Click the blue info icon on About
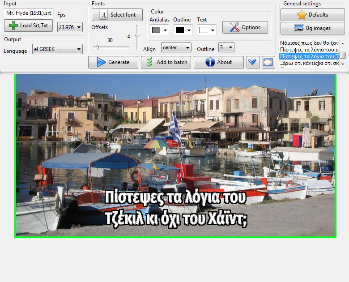The height and width of the screenshot is (282, 349). [x=210, y=62]
